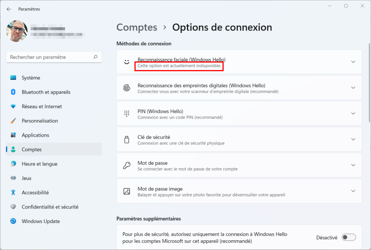Click the user profile picture
The width and height of the screenshot is (371, 250).
(17, 31)
